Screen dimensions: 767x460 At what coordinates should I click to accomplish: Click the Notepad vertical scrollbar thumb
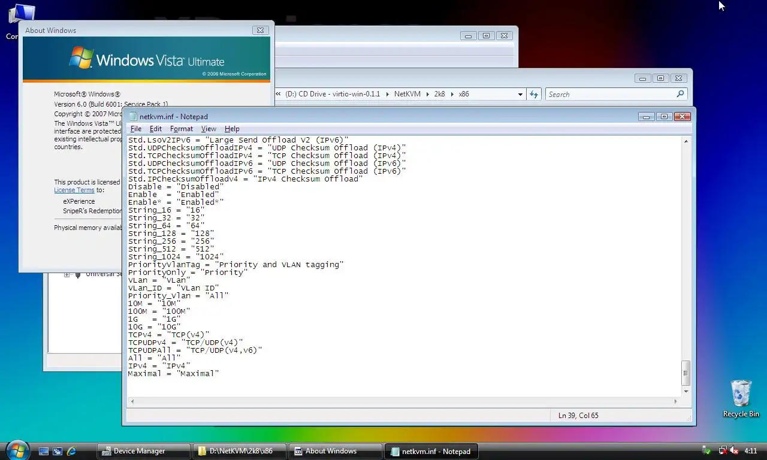click(686, 373)
